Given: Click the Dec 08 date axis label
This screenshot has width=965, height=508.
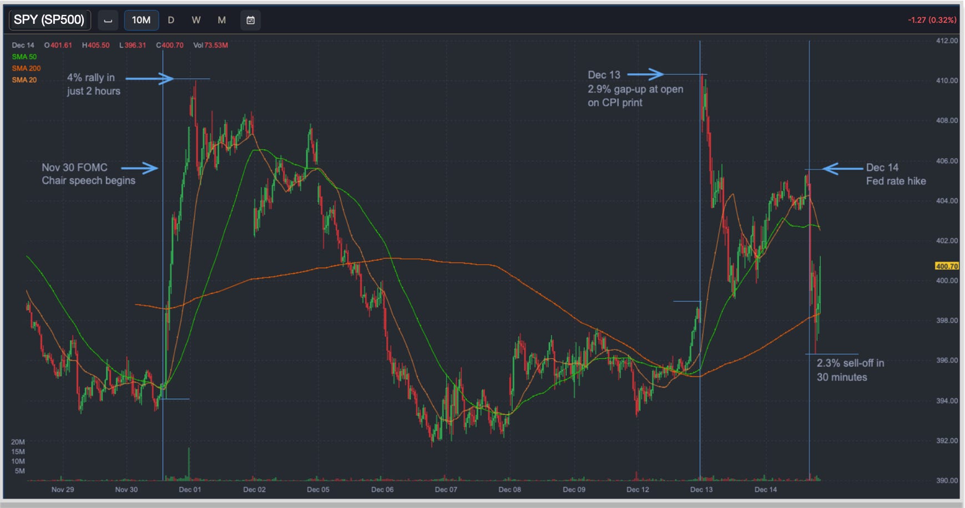Looking at the screenshot, I should click(x=509, y=490).
